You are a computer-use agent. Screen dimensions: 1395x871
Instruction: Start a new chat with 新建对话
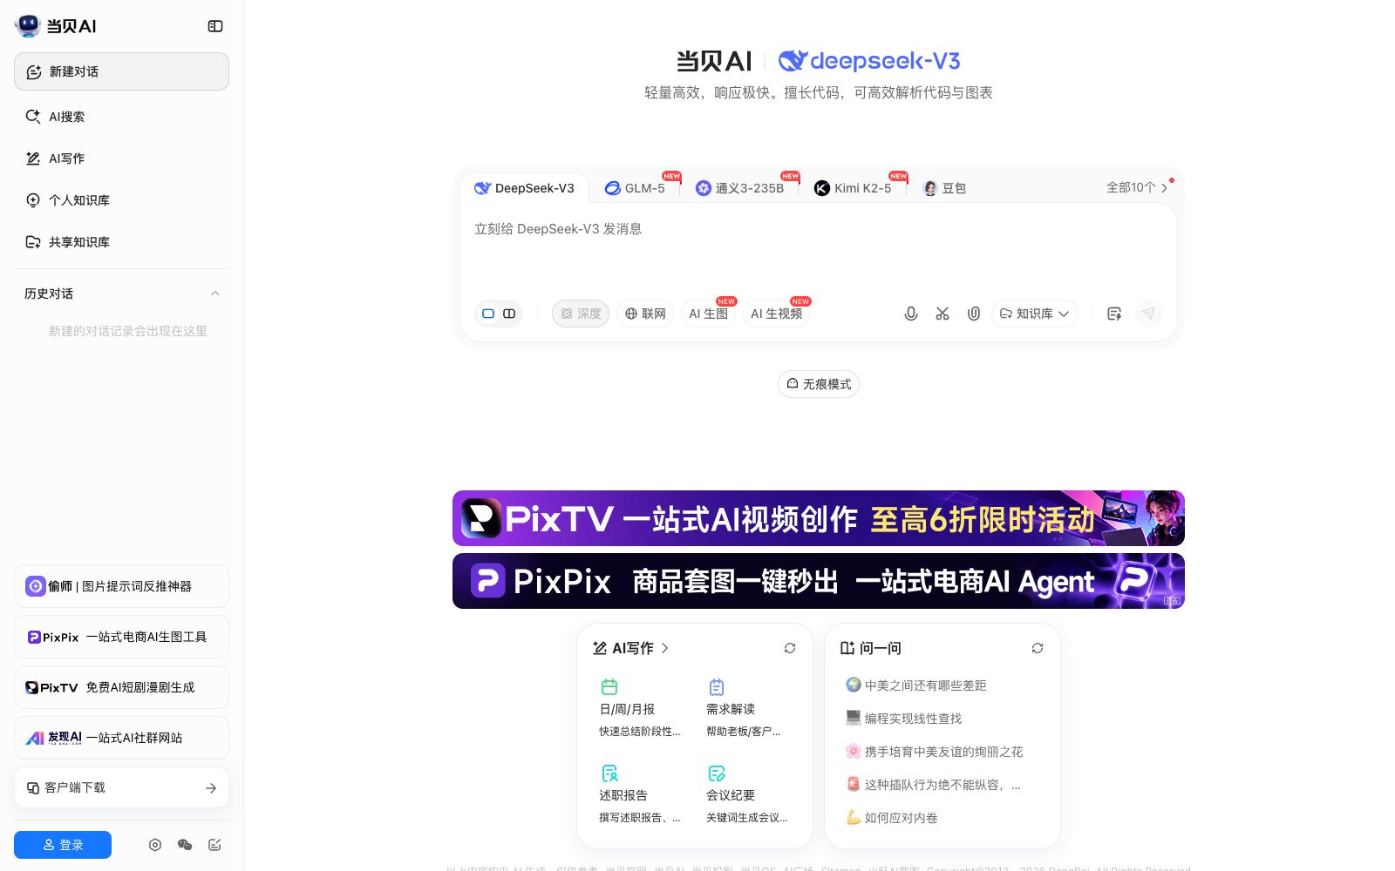tap(121, 71)
